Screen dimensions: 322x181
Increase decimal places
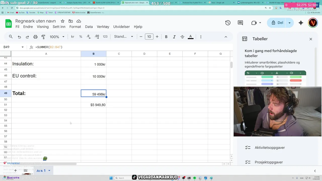(97, 37)
